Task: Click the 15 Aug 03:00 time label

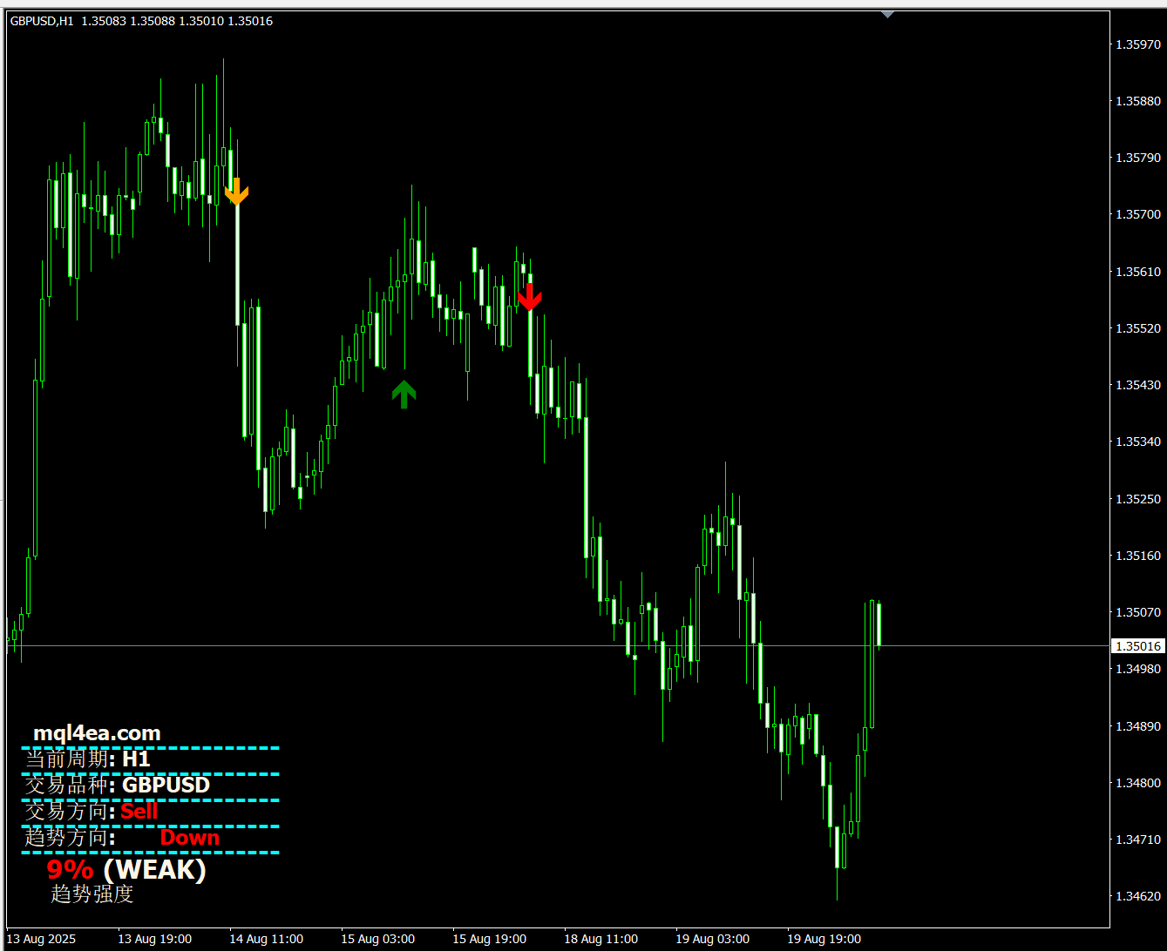Action: click(x=377, y=939)
